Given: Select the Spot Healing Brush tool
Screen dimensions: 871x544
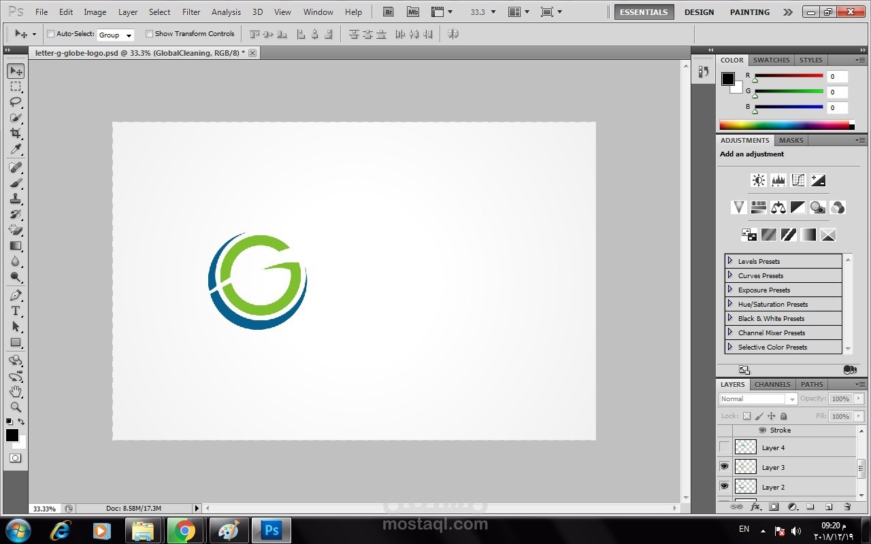Looking at the screenshot, I should point(16,167).
